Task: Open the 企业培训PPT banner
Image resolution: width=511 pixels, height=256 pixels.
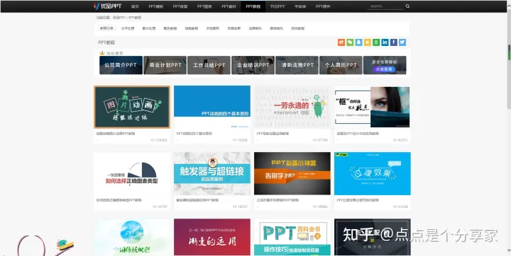Action: (x=253, y=65)
